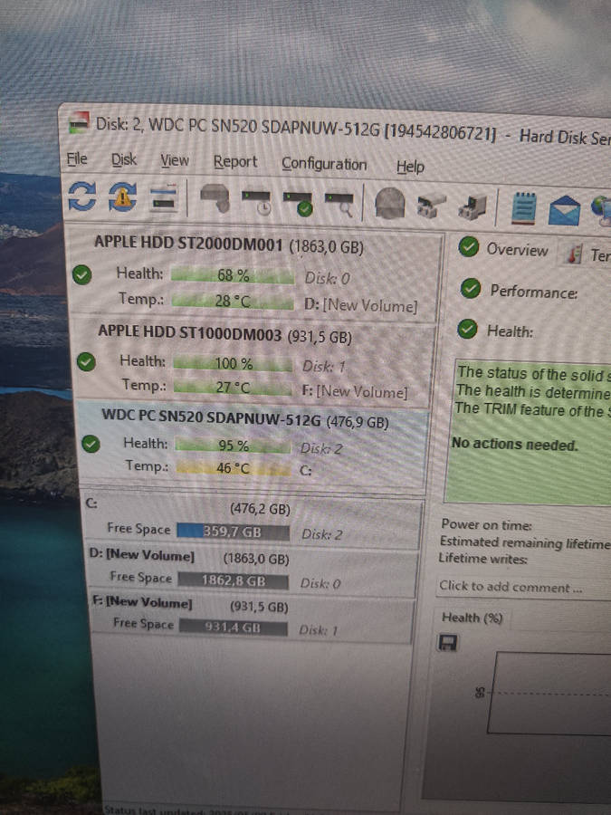The width and height of the screenshot is (611, 815).
Task: Open the File menu
Action: pos(77,159)
